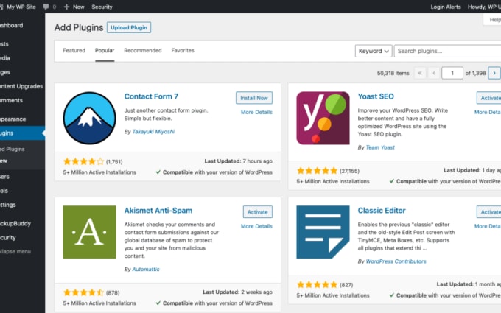501x313 pixels.
Task: Open More Details for Yoast SEO
Action: 488,112
